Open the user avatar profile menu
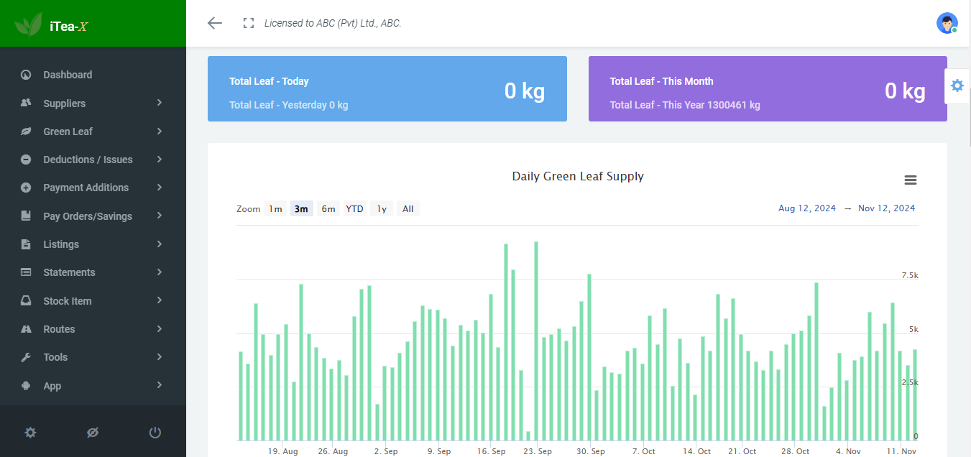The width and height of the screenshot is (971, 457). (x=947, y=23)
